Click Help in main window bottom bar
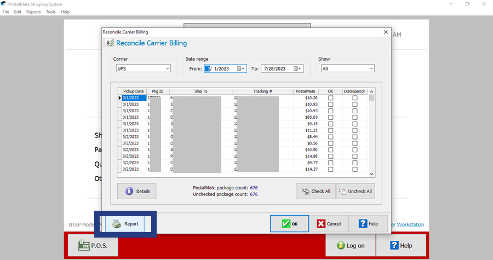The image size is (493, 260). [401, 246]
